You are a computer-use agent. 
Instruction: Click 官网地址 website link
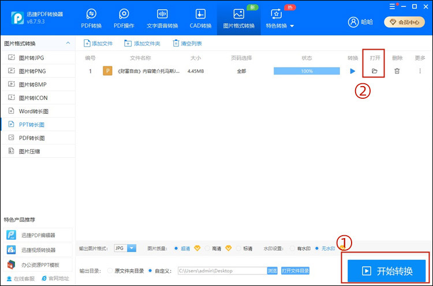pyautogui.click(x=55, y=278)
